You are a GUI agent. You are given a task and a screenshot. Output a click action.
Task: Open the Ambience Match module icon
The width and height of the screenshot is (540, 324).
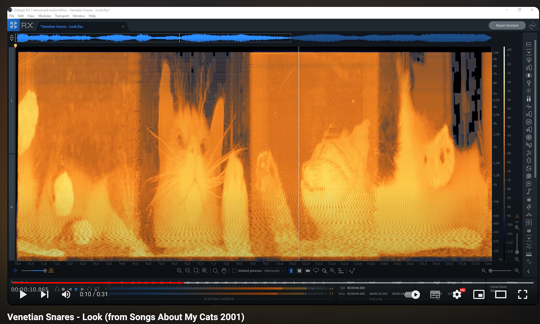529,60
